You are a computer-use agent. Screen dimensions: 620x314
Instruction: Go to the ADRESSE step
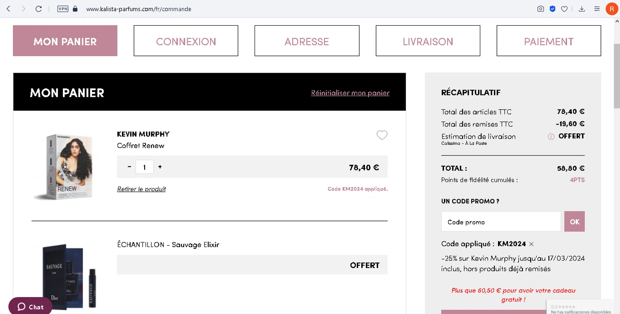pyautogui.click(x=307, y=41)
